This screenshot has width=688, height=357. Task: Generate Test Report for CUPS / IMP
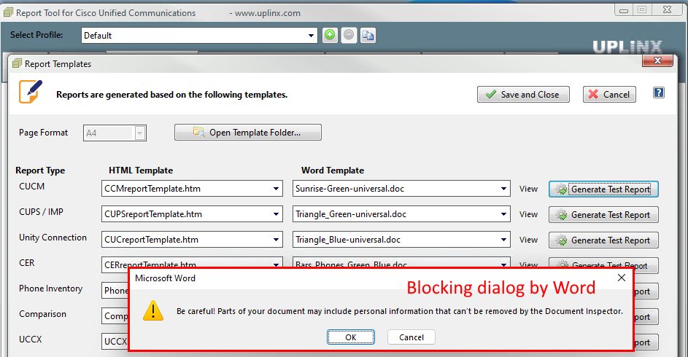603,215
